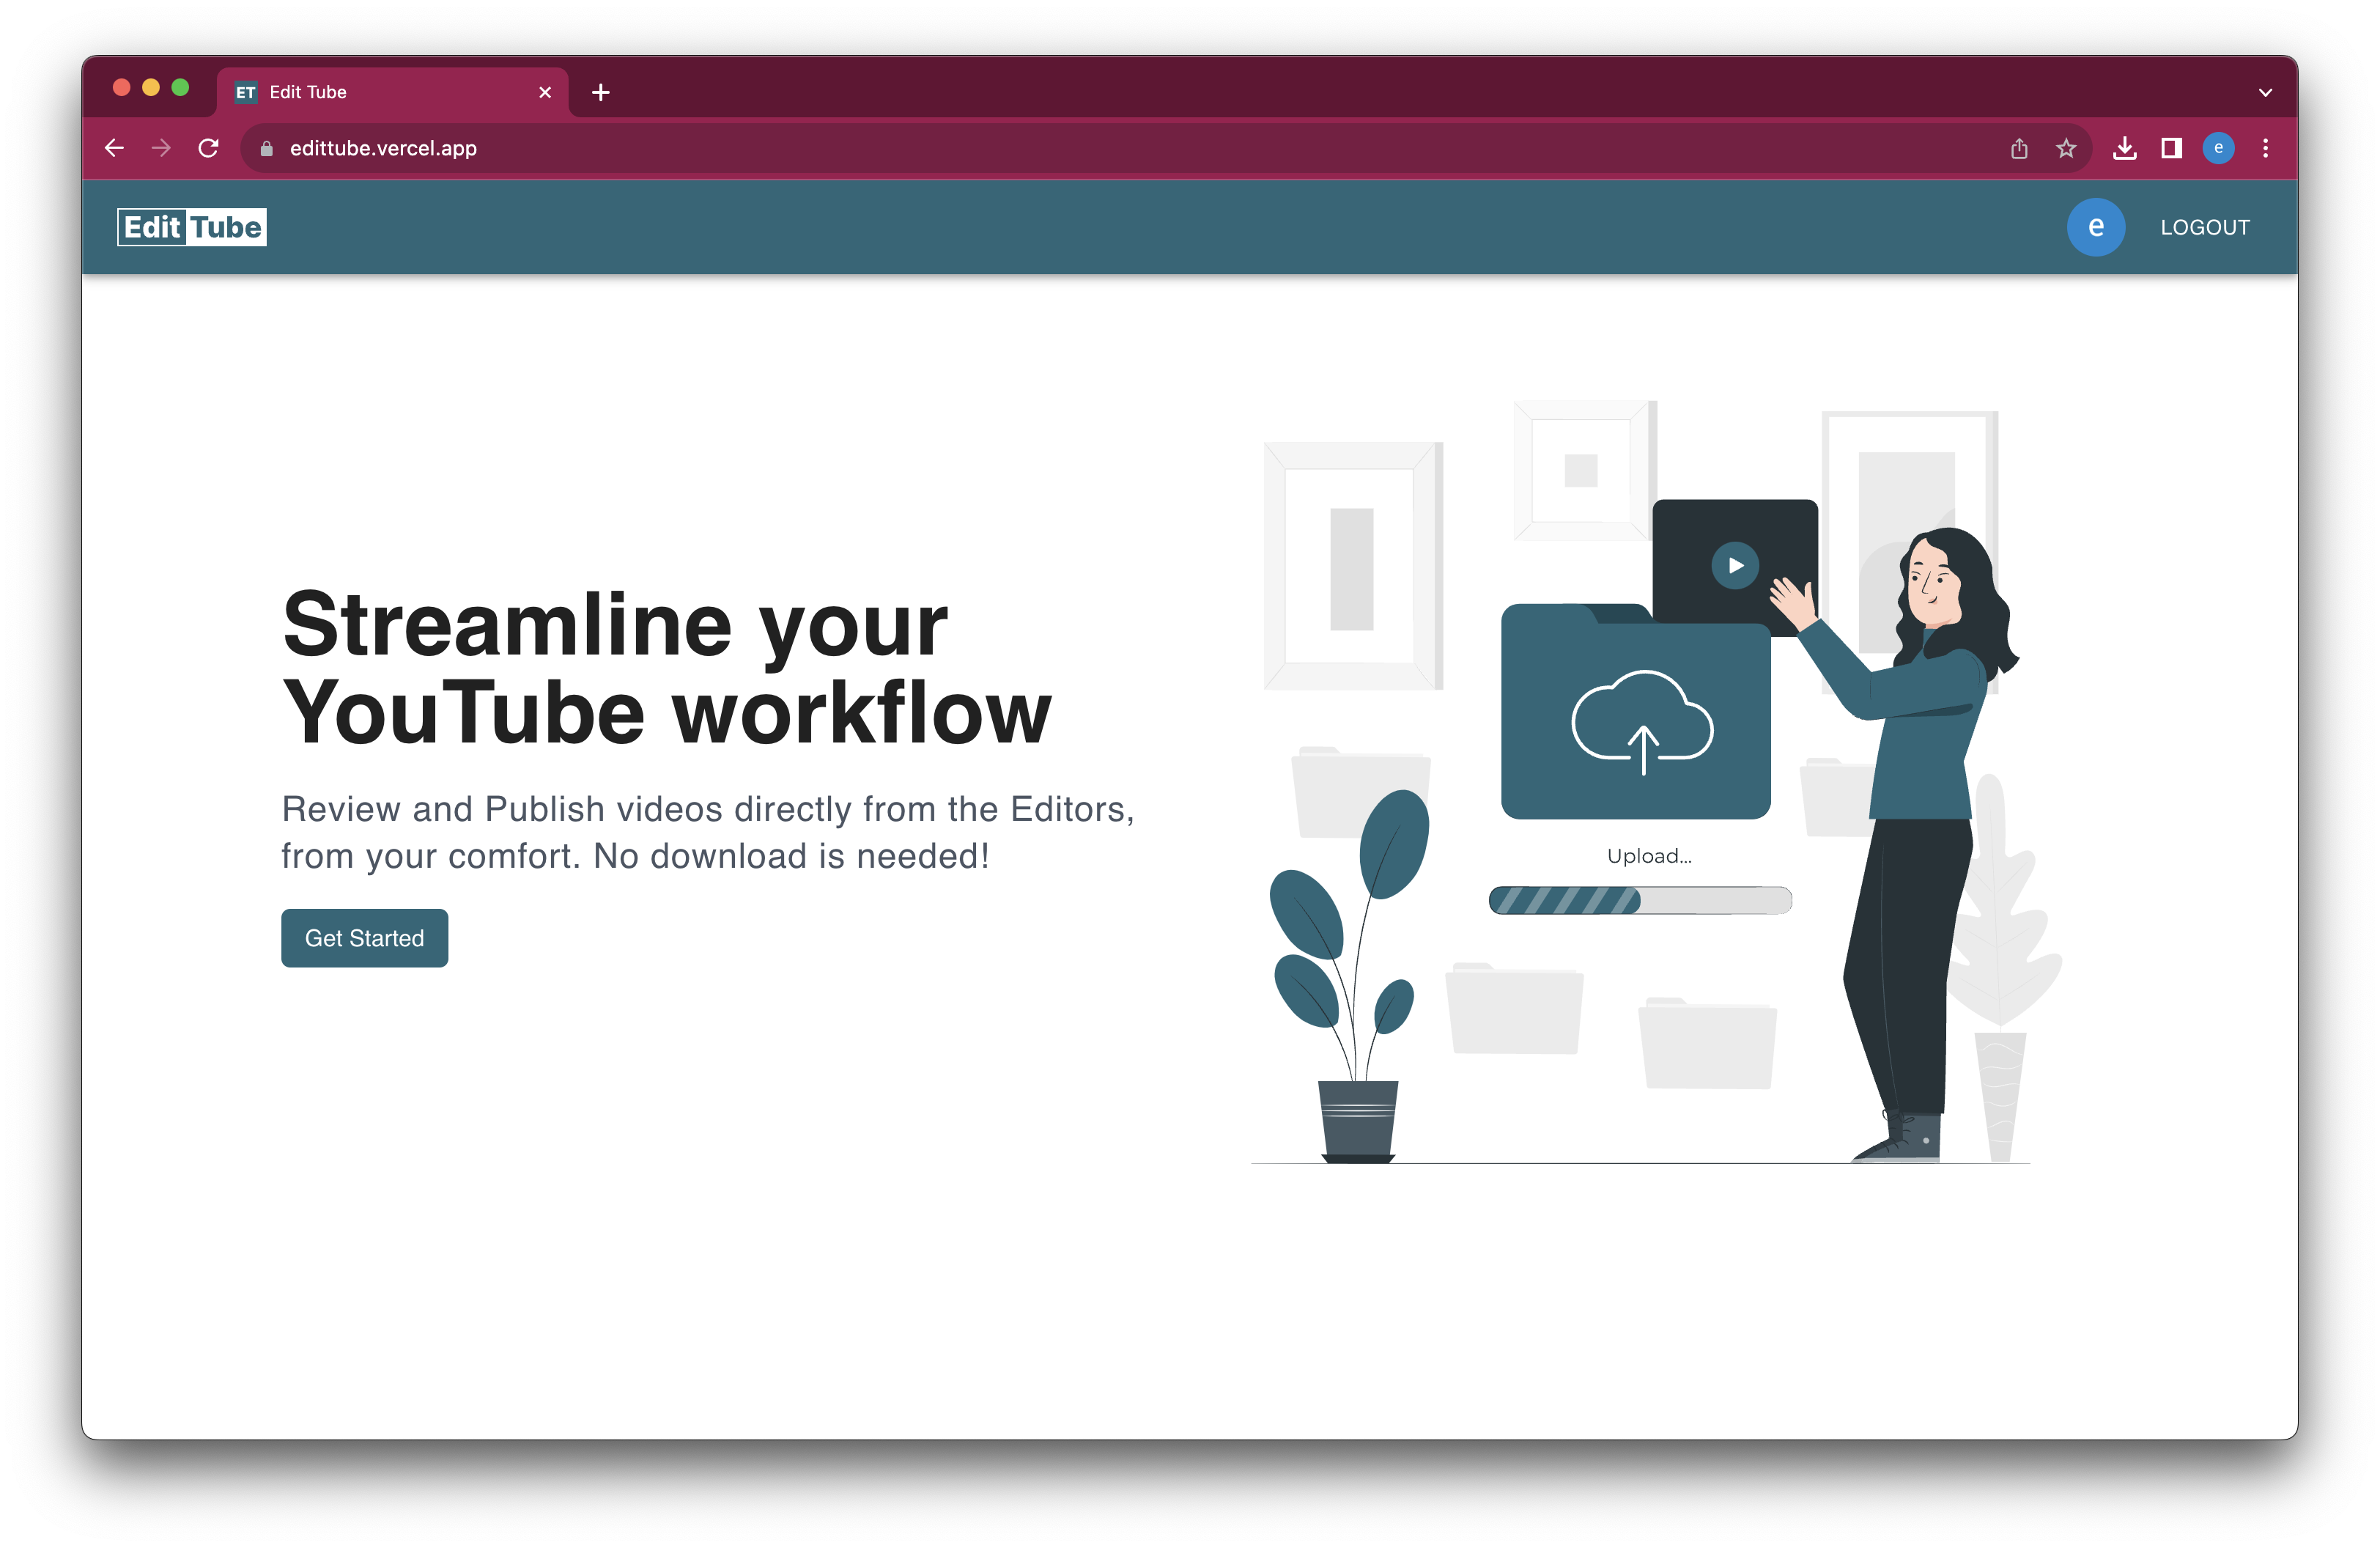The width and height of the screenshot is (2380, 1548).
Task: Open a new tab
Action: 600,92
